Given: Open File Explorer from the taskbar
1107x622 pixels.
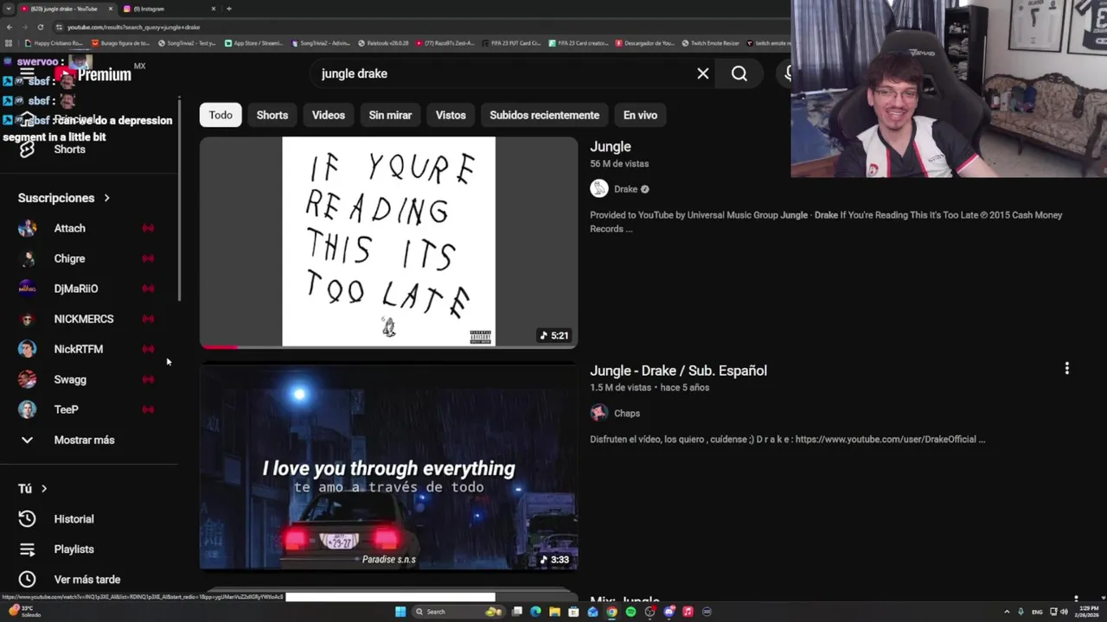Looking at the screenshot, I should coord(554,612).
